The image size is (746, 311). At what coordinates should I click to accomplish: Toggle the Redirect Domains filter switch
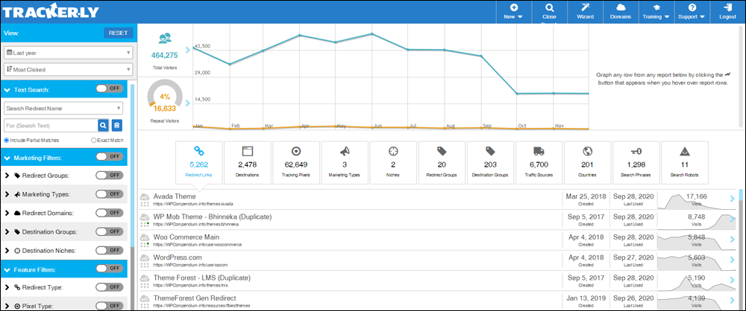[x=110, y=213]
